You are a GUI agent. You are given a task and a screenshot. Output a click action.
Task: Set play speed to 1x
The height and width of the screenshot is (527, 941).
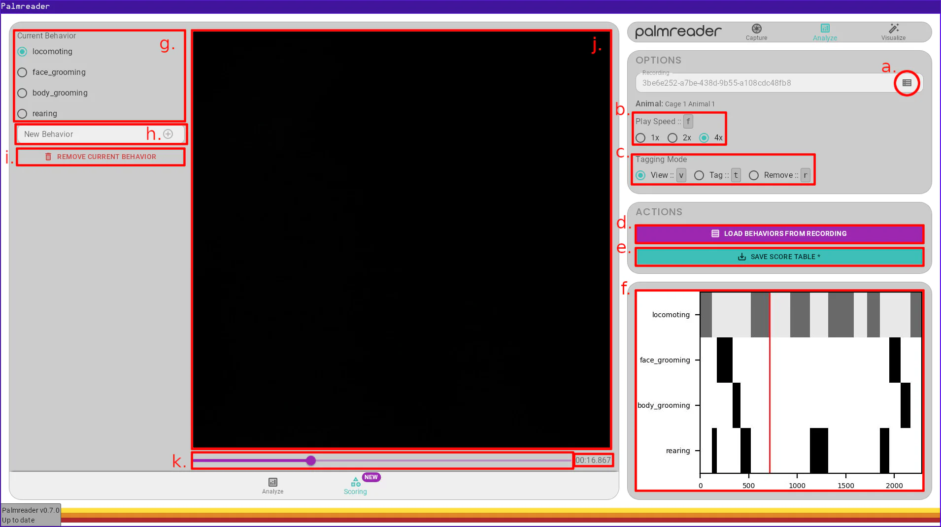[x=640, y=138]
